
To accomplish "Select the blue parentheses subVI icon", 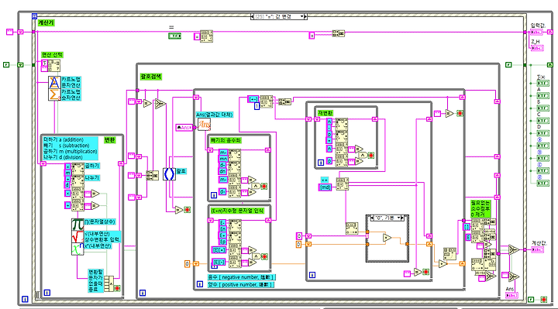I will pyautogui.click(x=169, y=174).
